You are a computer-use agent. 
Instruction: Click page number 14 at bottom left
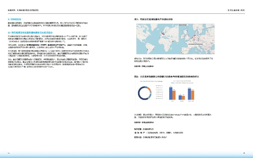point(8,151)
